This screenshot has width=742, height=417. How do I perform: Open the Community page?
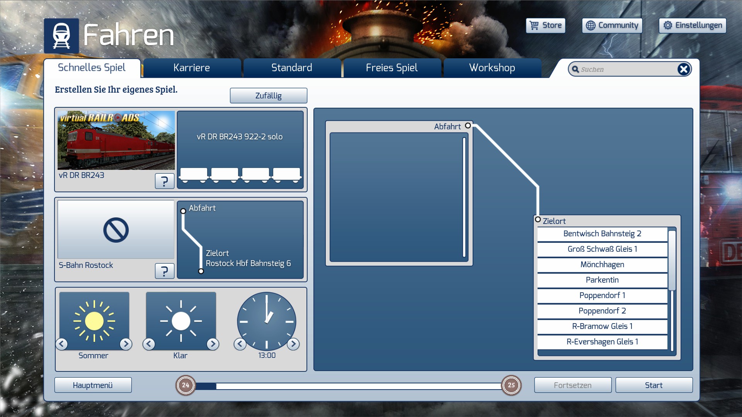click(612, 25)
